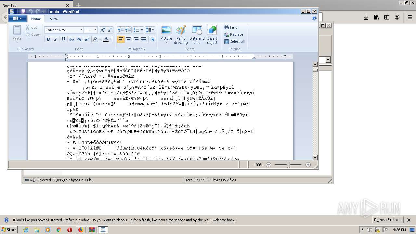Toggle strikethrough formatting
The image size is (416, 234).
71,39
